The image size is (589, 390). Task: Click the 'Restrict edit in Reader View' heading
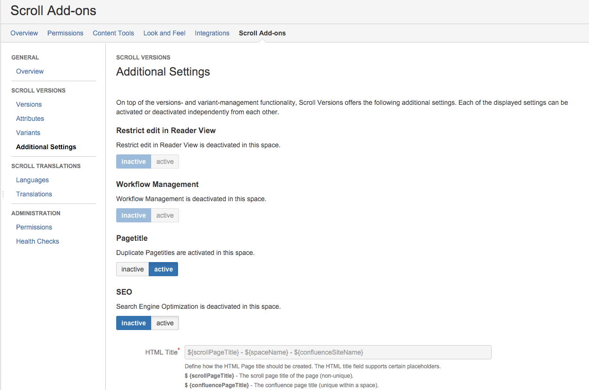[166, 130]
